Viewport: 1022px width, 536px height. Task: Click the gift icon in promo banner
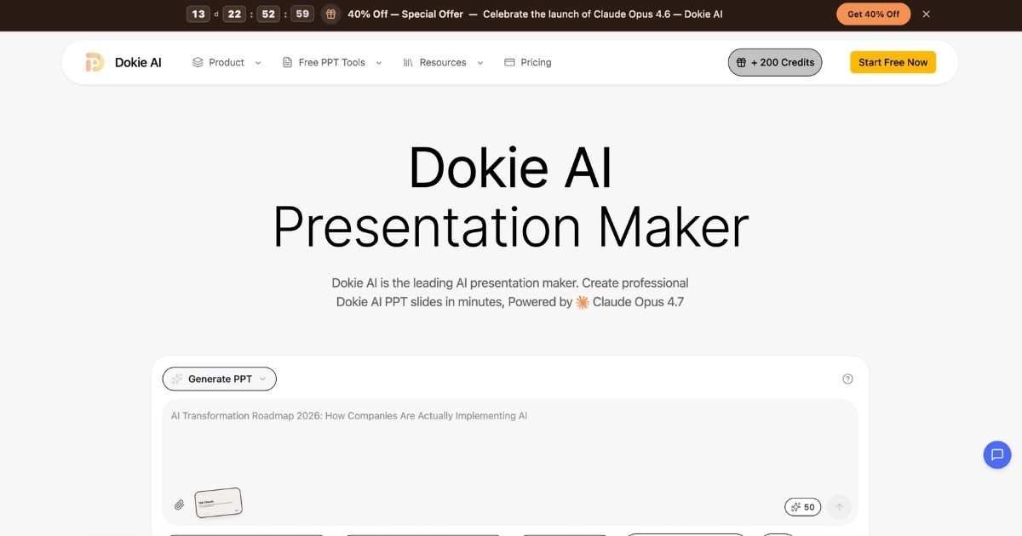tap(330, 14)
